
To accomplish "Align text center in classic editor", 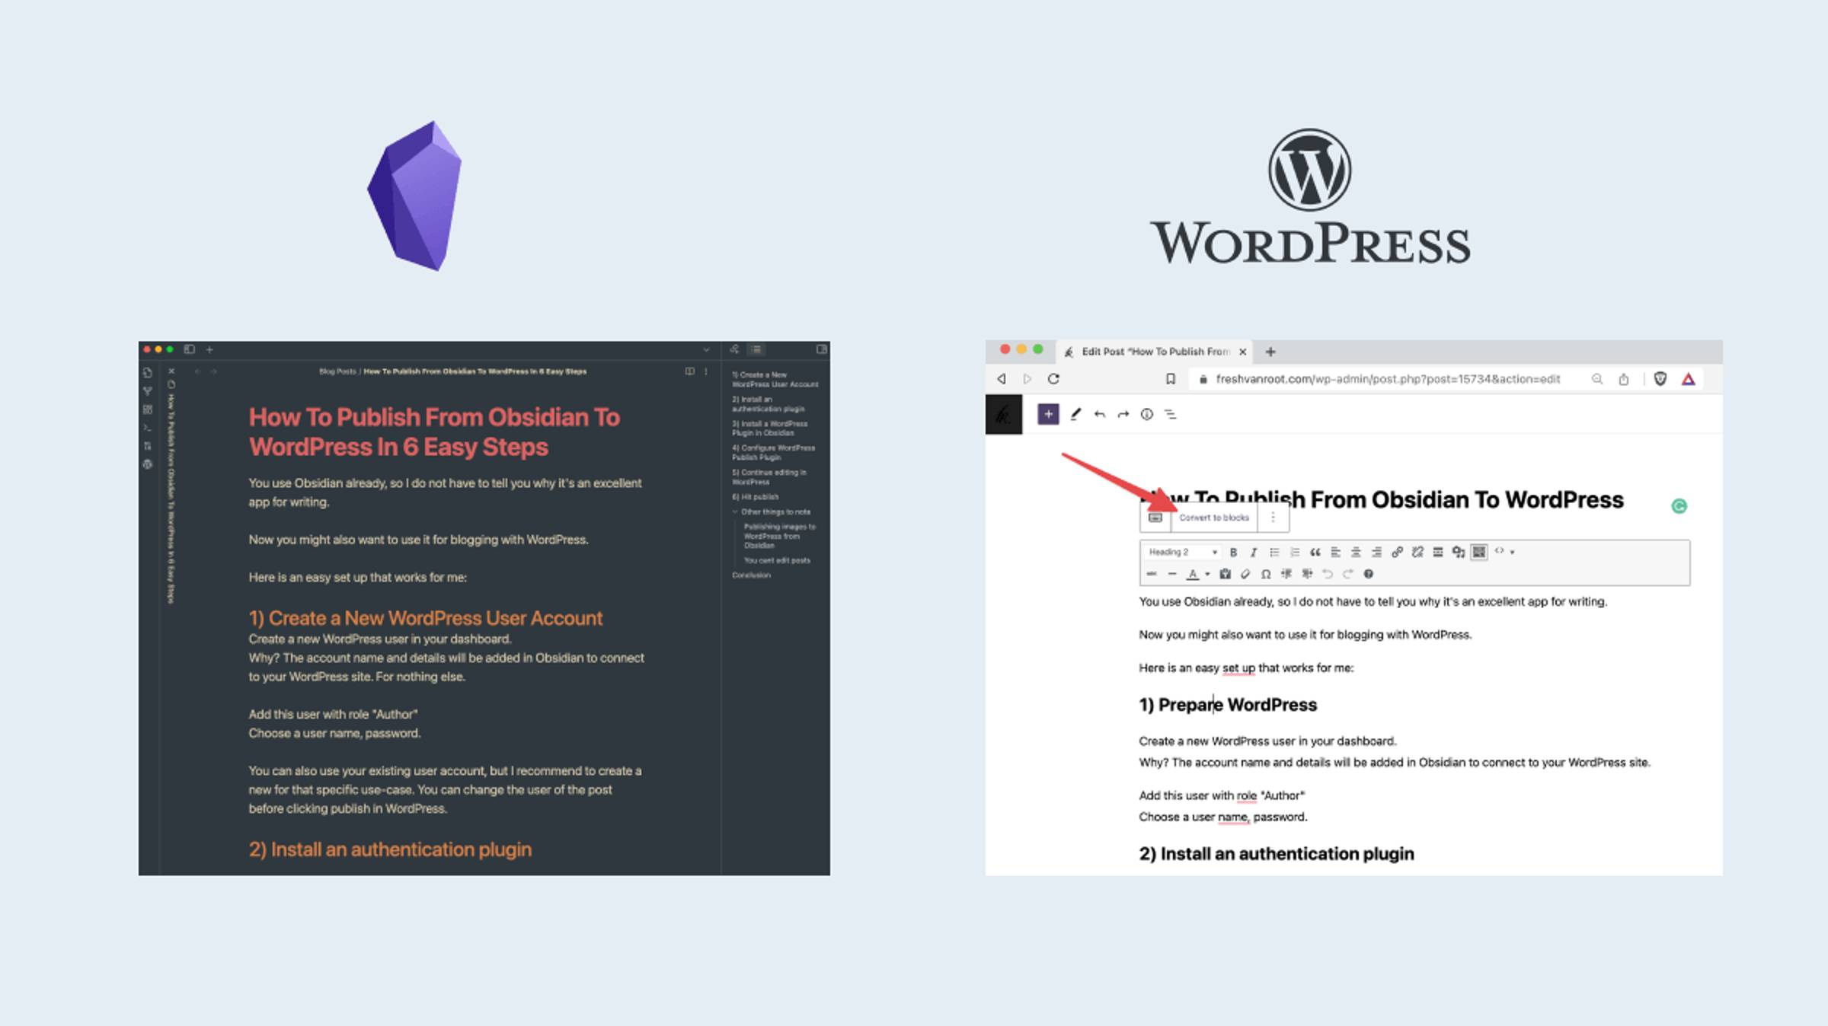I will click(1356, 553).
